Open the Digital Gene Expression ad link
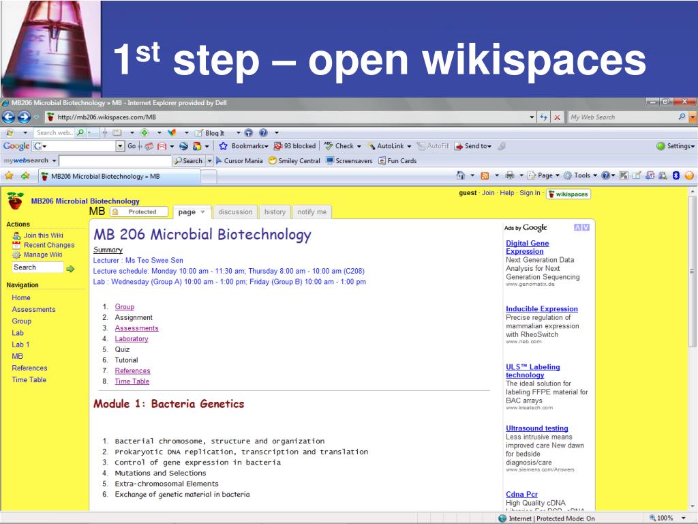 (527, 247)
